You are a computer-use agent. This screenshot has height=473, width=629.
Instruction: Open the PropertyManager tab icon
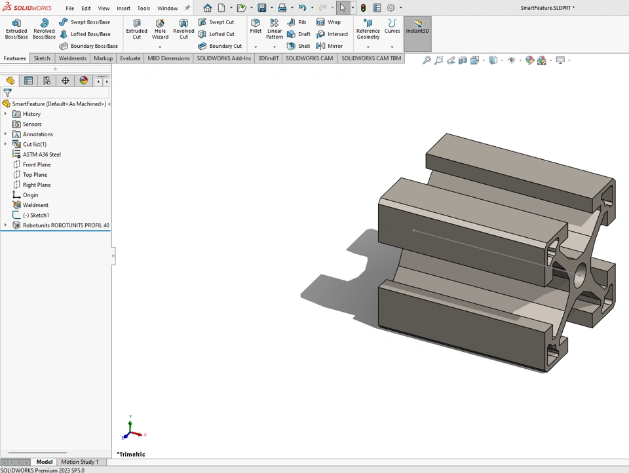click(28, 81)
